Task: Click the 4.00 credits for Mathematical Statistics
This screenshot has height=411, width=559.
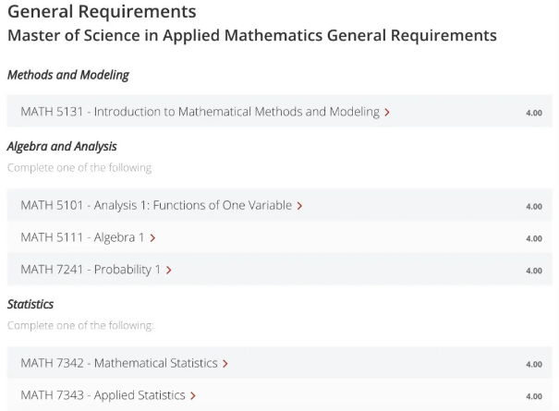Action: 534,365
